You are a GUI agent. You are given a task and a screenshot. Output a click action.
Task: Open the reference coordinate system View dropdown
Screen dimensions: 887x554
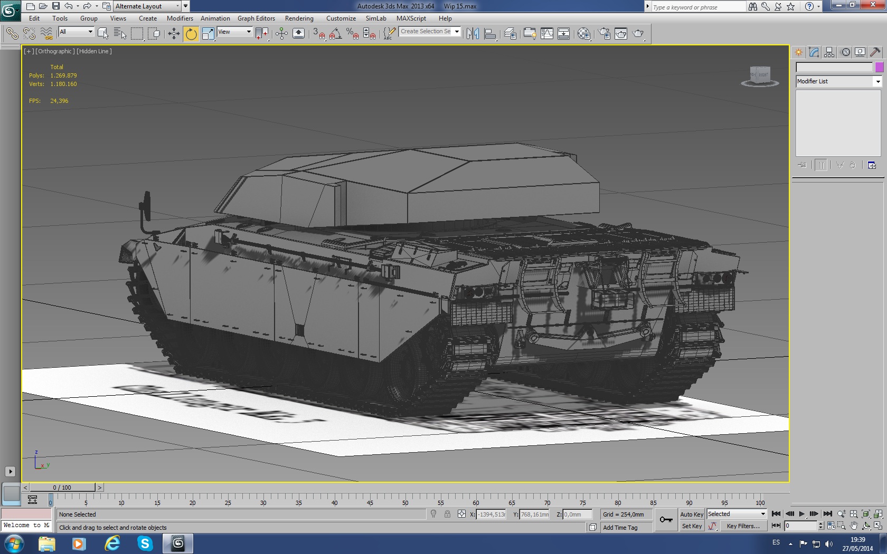(x=234, y=32)
